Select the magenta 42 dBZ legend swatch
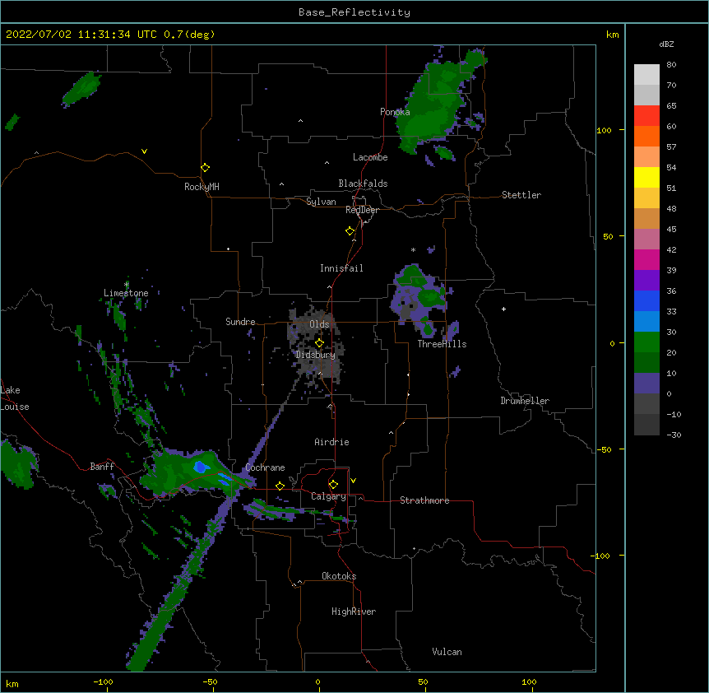 (646, 259)
